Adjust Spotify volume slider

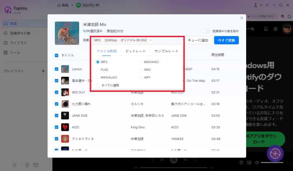click(272, 163)
